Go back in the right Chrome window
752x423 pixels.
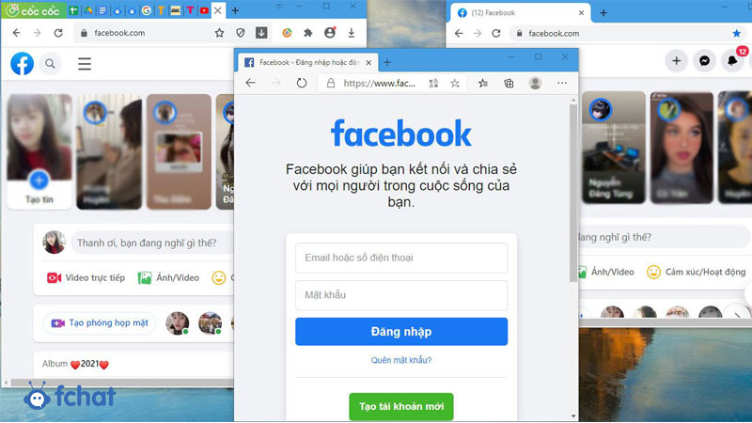459,33
